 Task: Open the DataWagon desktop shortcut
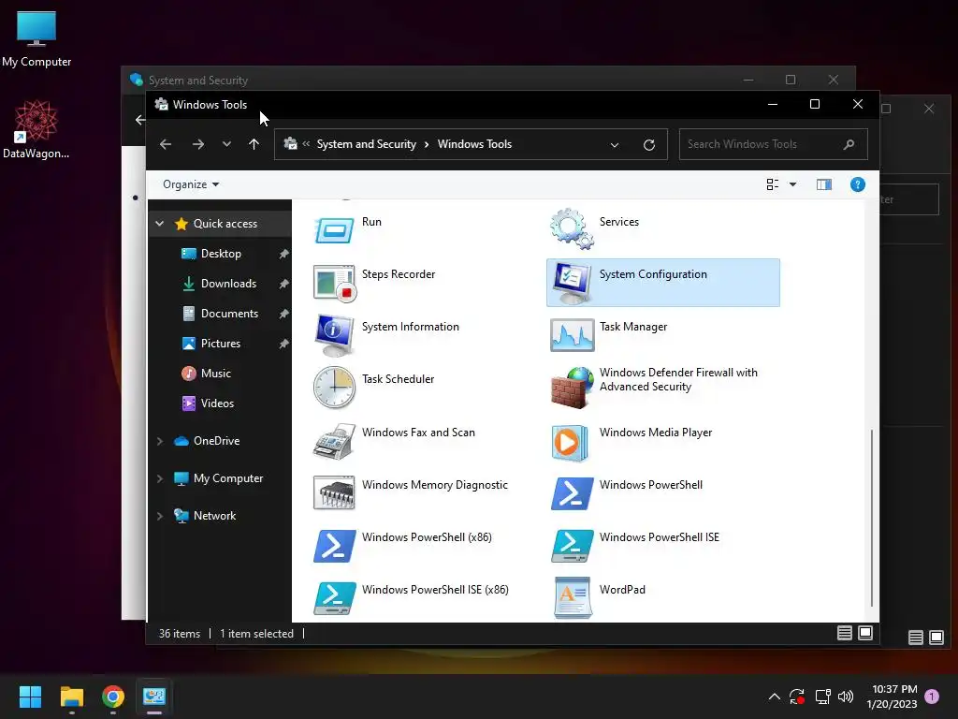[x=36, y=129]
